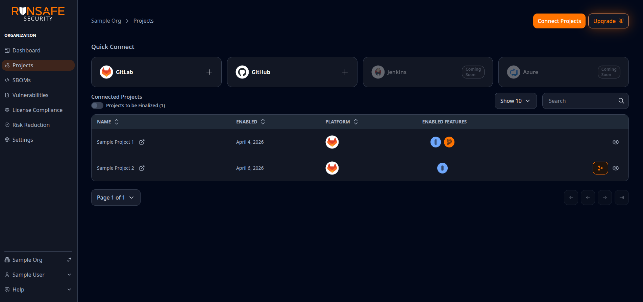This screenshot has width=643, height=302.
Task: Click the GitHub logo in Quick Connect
Action: pyautogui.click(x=242, y=72)
